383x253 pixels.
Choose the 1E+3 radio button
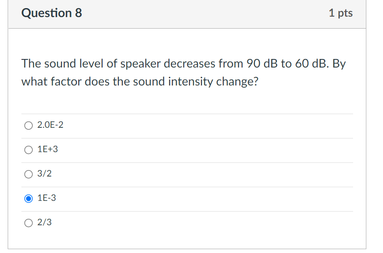pos(28,150)
